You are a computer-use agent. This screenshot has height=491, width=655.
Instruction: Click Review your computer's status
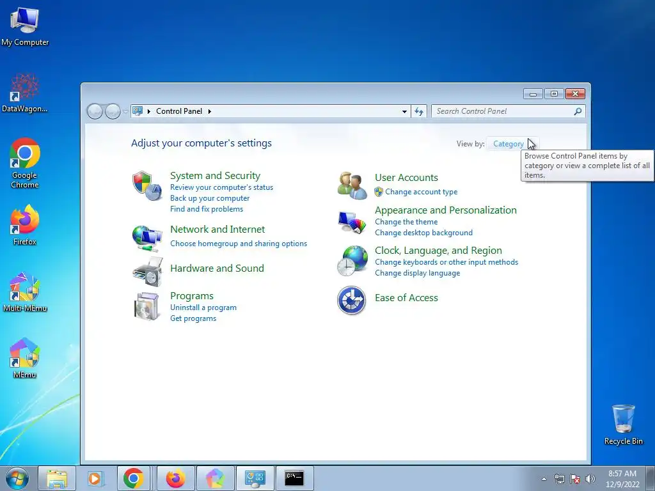pos(221,187)
